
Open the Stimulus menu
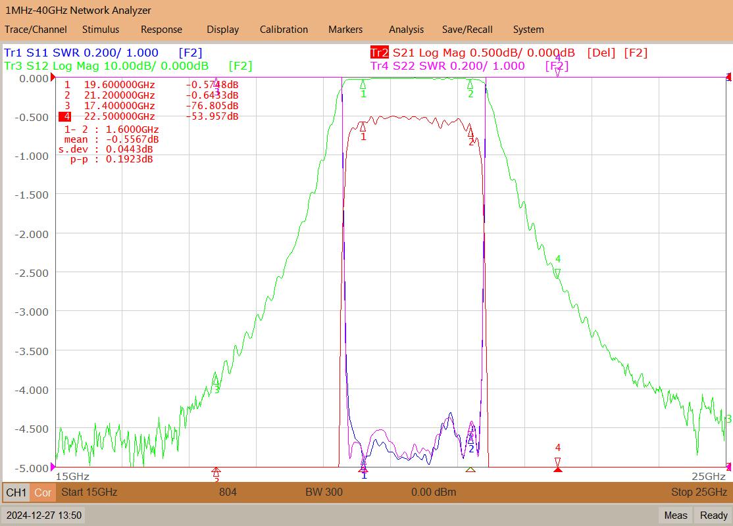[x=101, y=30]
